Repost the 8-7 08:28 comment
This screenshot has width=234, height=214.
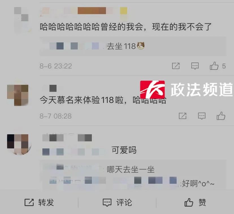tap(183, 116)
